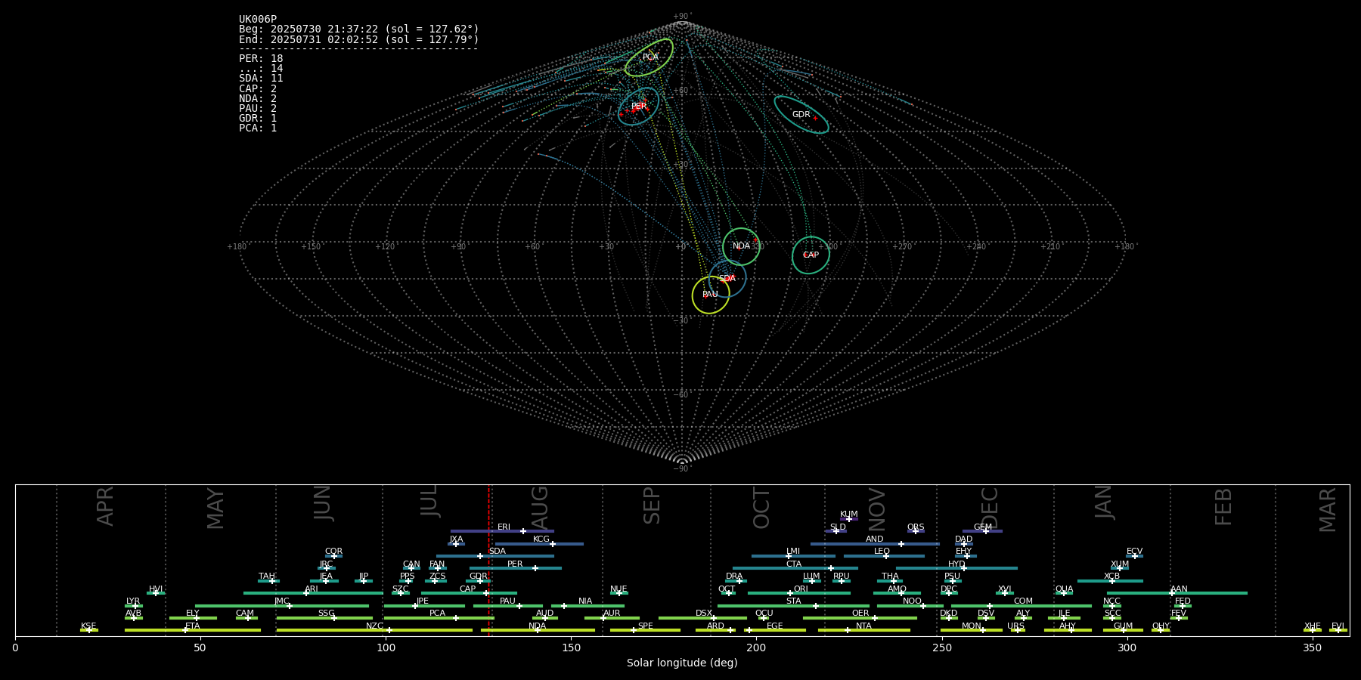Click the yellow PAU radiant circle on the sky map
This screenshot has height=680, width=1361.
711,295
